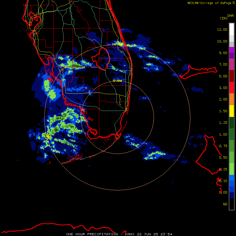
Task: Click the 0.10 legend value
Action: (223, 181)
